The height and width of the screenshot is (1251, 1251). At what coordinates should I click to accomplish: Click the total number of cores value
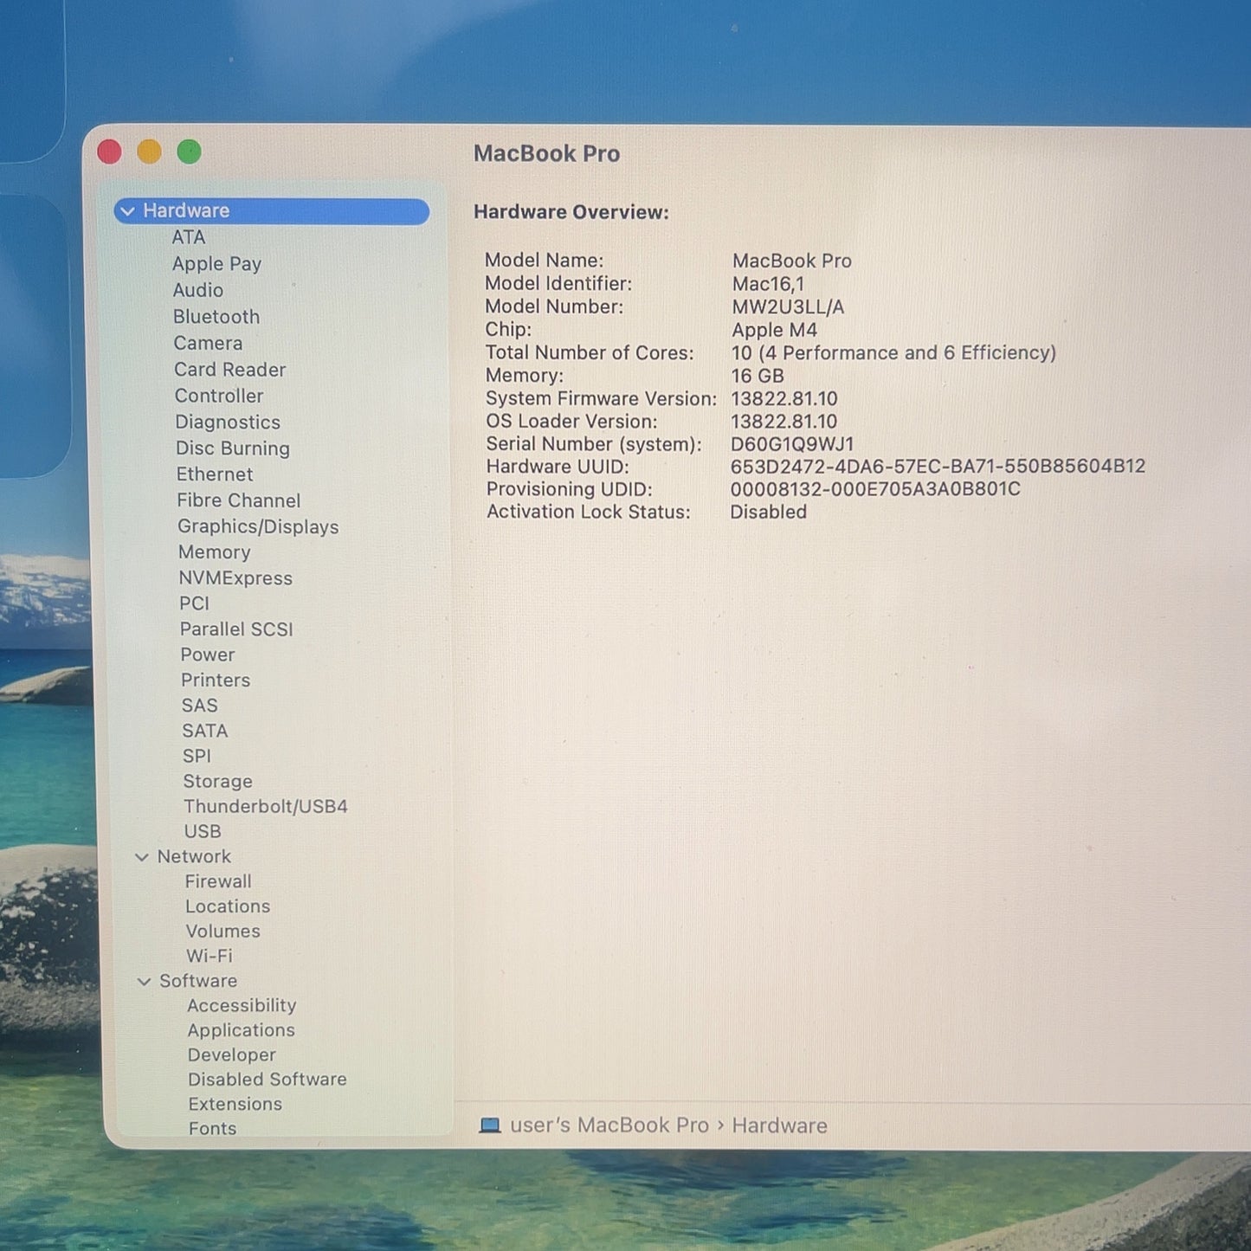pos(893,353)
